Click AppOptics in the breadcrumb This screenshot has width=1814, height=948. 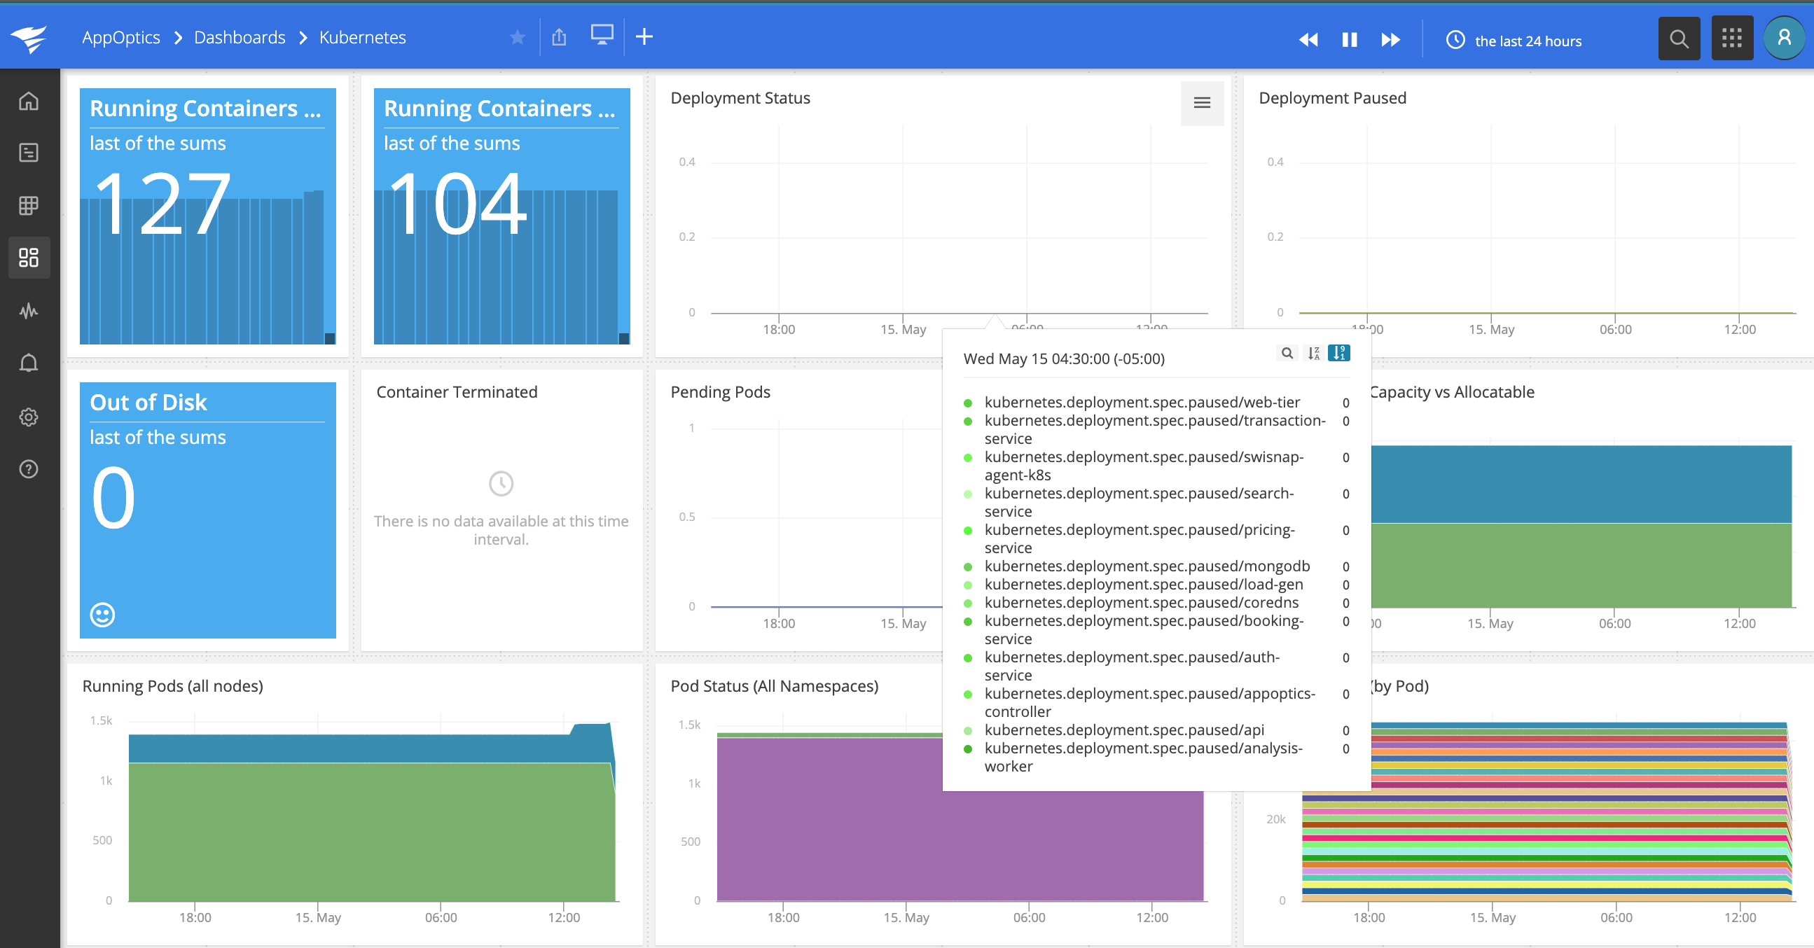click(120, 36)
